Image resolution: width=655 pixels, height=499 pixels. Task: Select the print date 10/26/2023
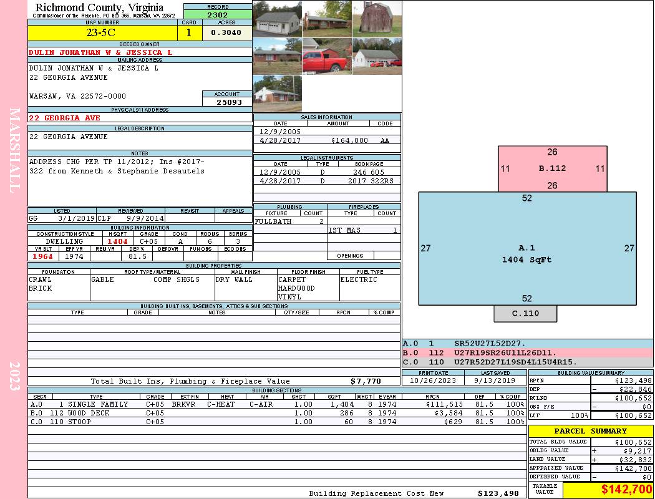coord(433,380)
